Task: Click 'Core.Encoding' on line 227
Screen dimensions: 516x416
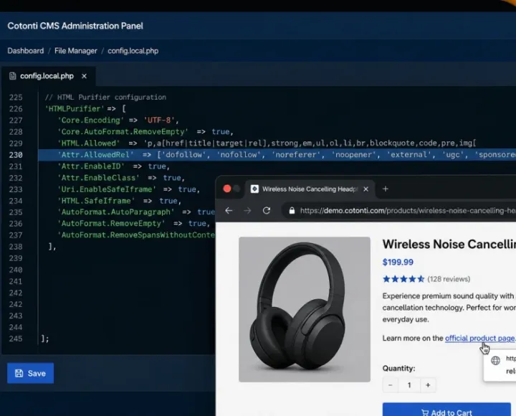Action: 90,120
